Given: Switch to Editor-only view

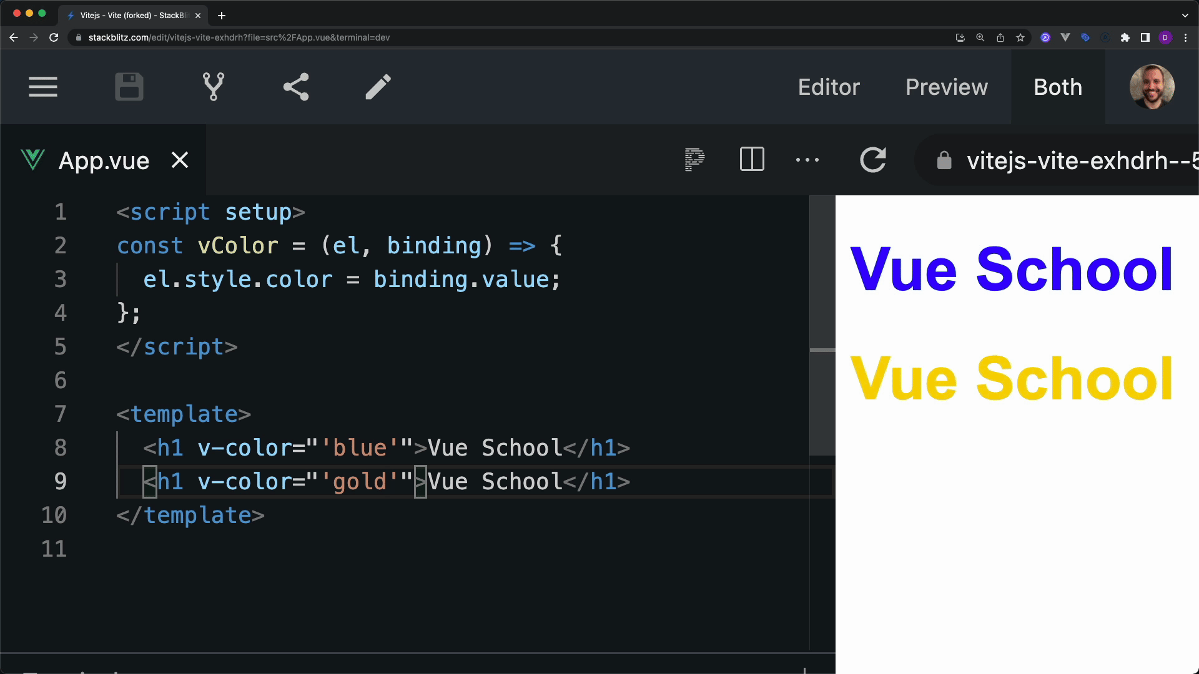Looking at the screenshot, I should click(829, 87).
